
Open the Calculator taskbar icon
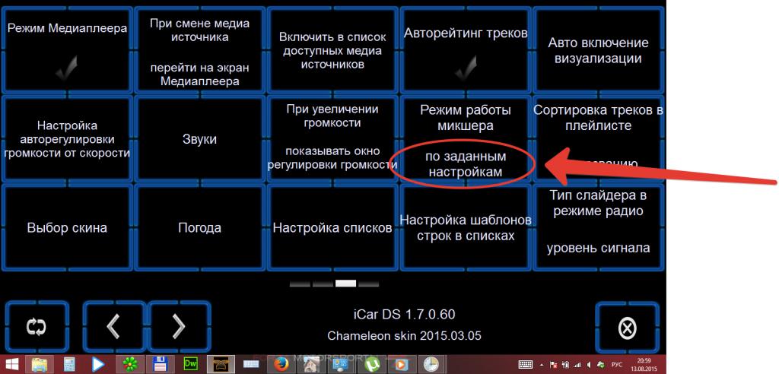(69, 365)
